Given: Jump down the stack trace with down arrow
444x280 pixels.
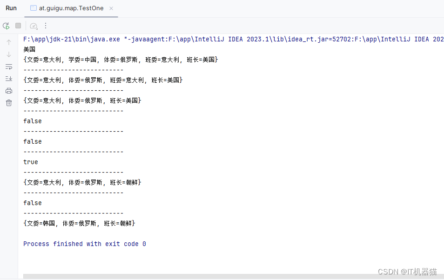Looking at the screenshot, I should click(x=9, y=54).
